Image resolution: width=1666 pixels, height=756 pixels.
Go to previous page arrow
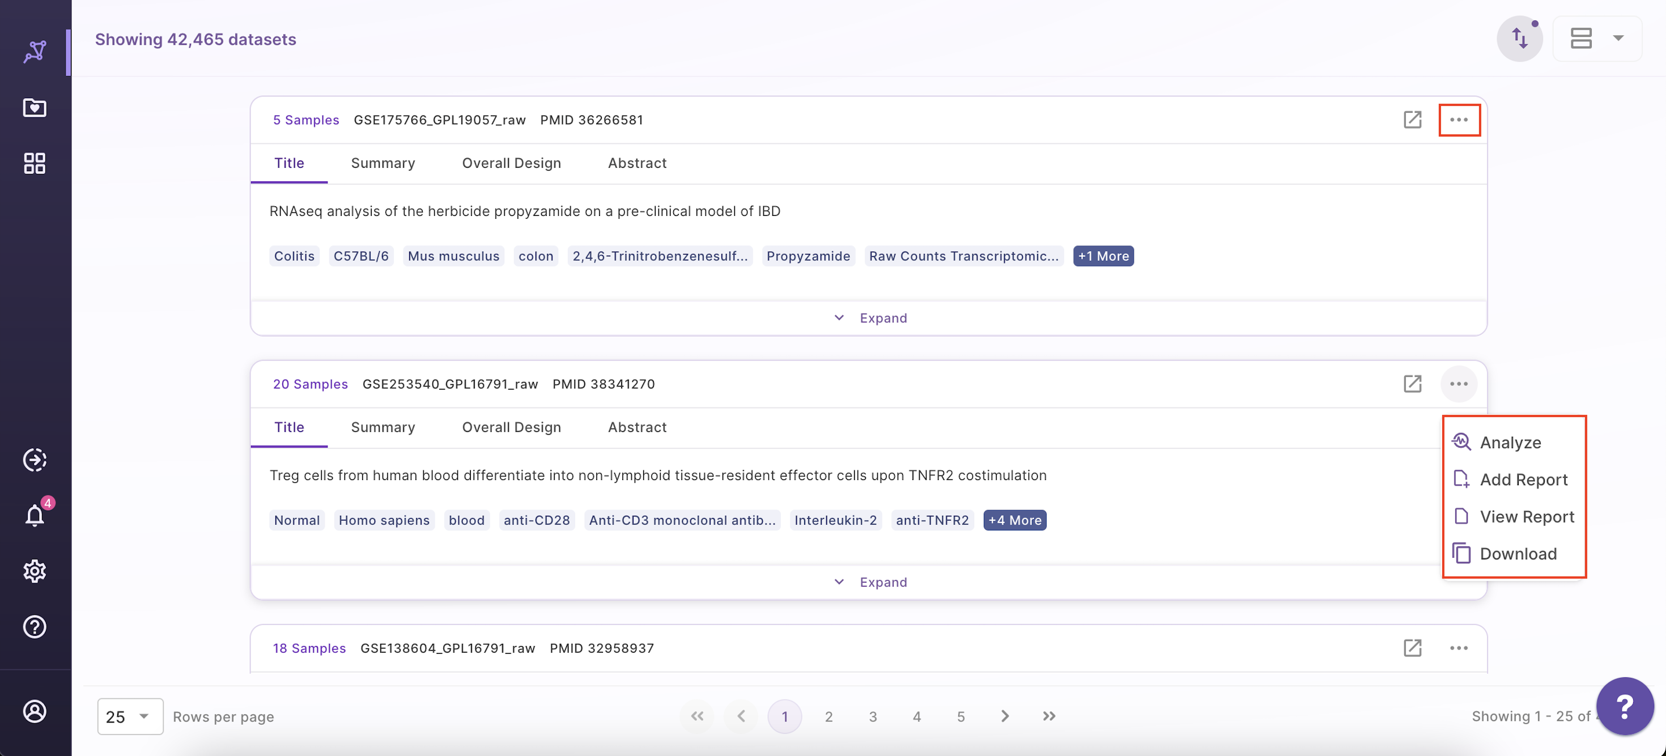click(x=741, y=716)
